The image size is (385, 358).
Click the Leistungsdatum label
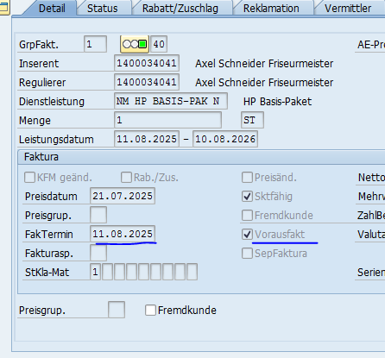coord(56,140)
